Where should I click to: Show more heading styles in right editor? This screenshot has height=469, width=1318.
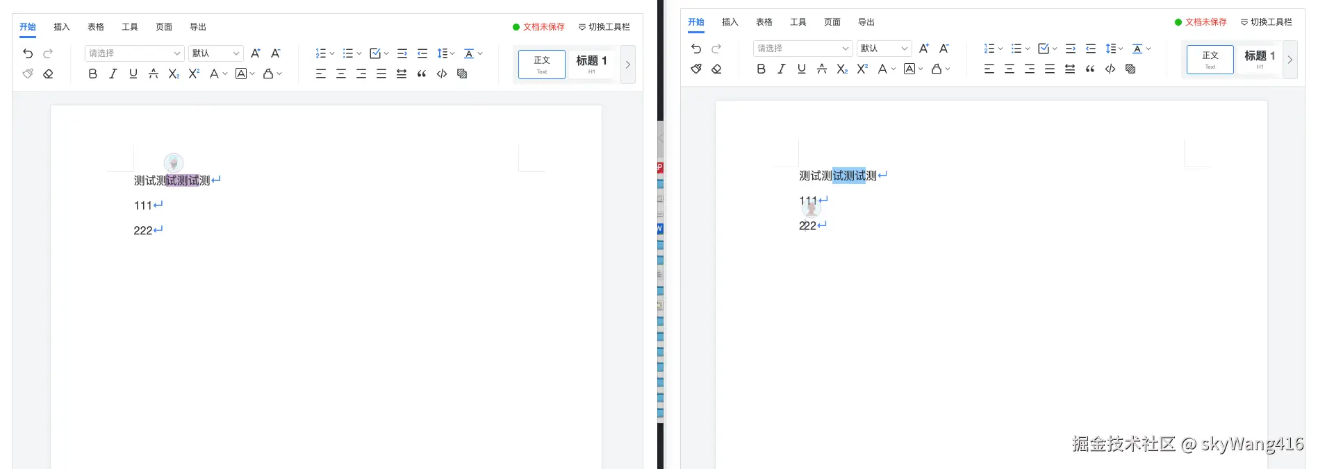tap(1290, 60)
